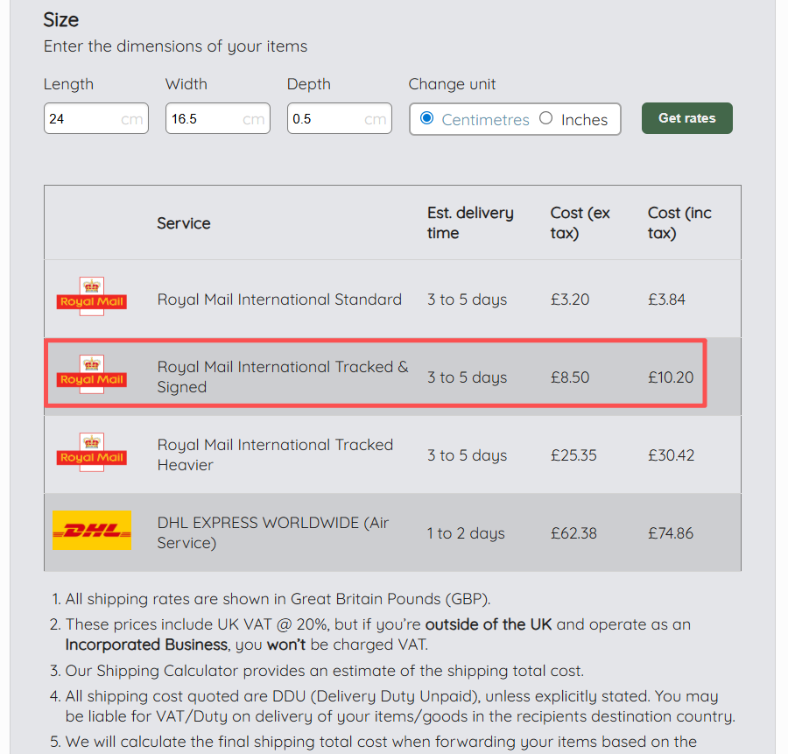Select Royal Mail International Standard service

point(279,299)
